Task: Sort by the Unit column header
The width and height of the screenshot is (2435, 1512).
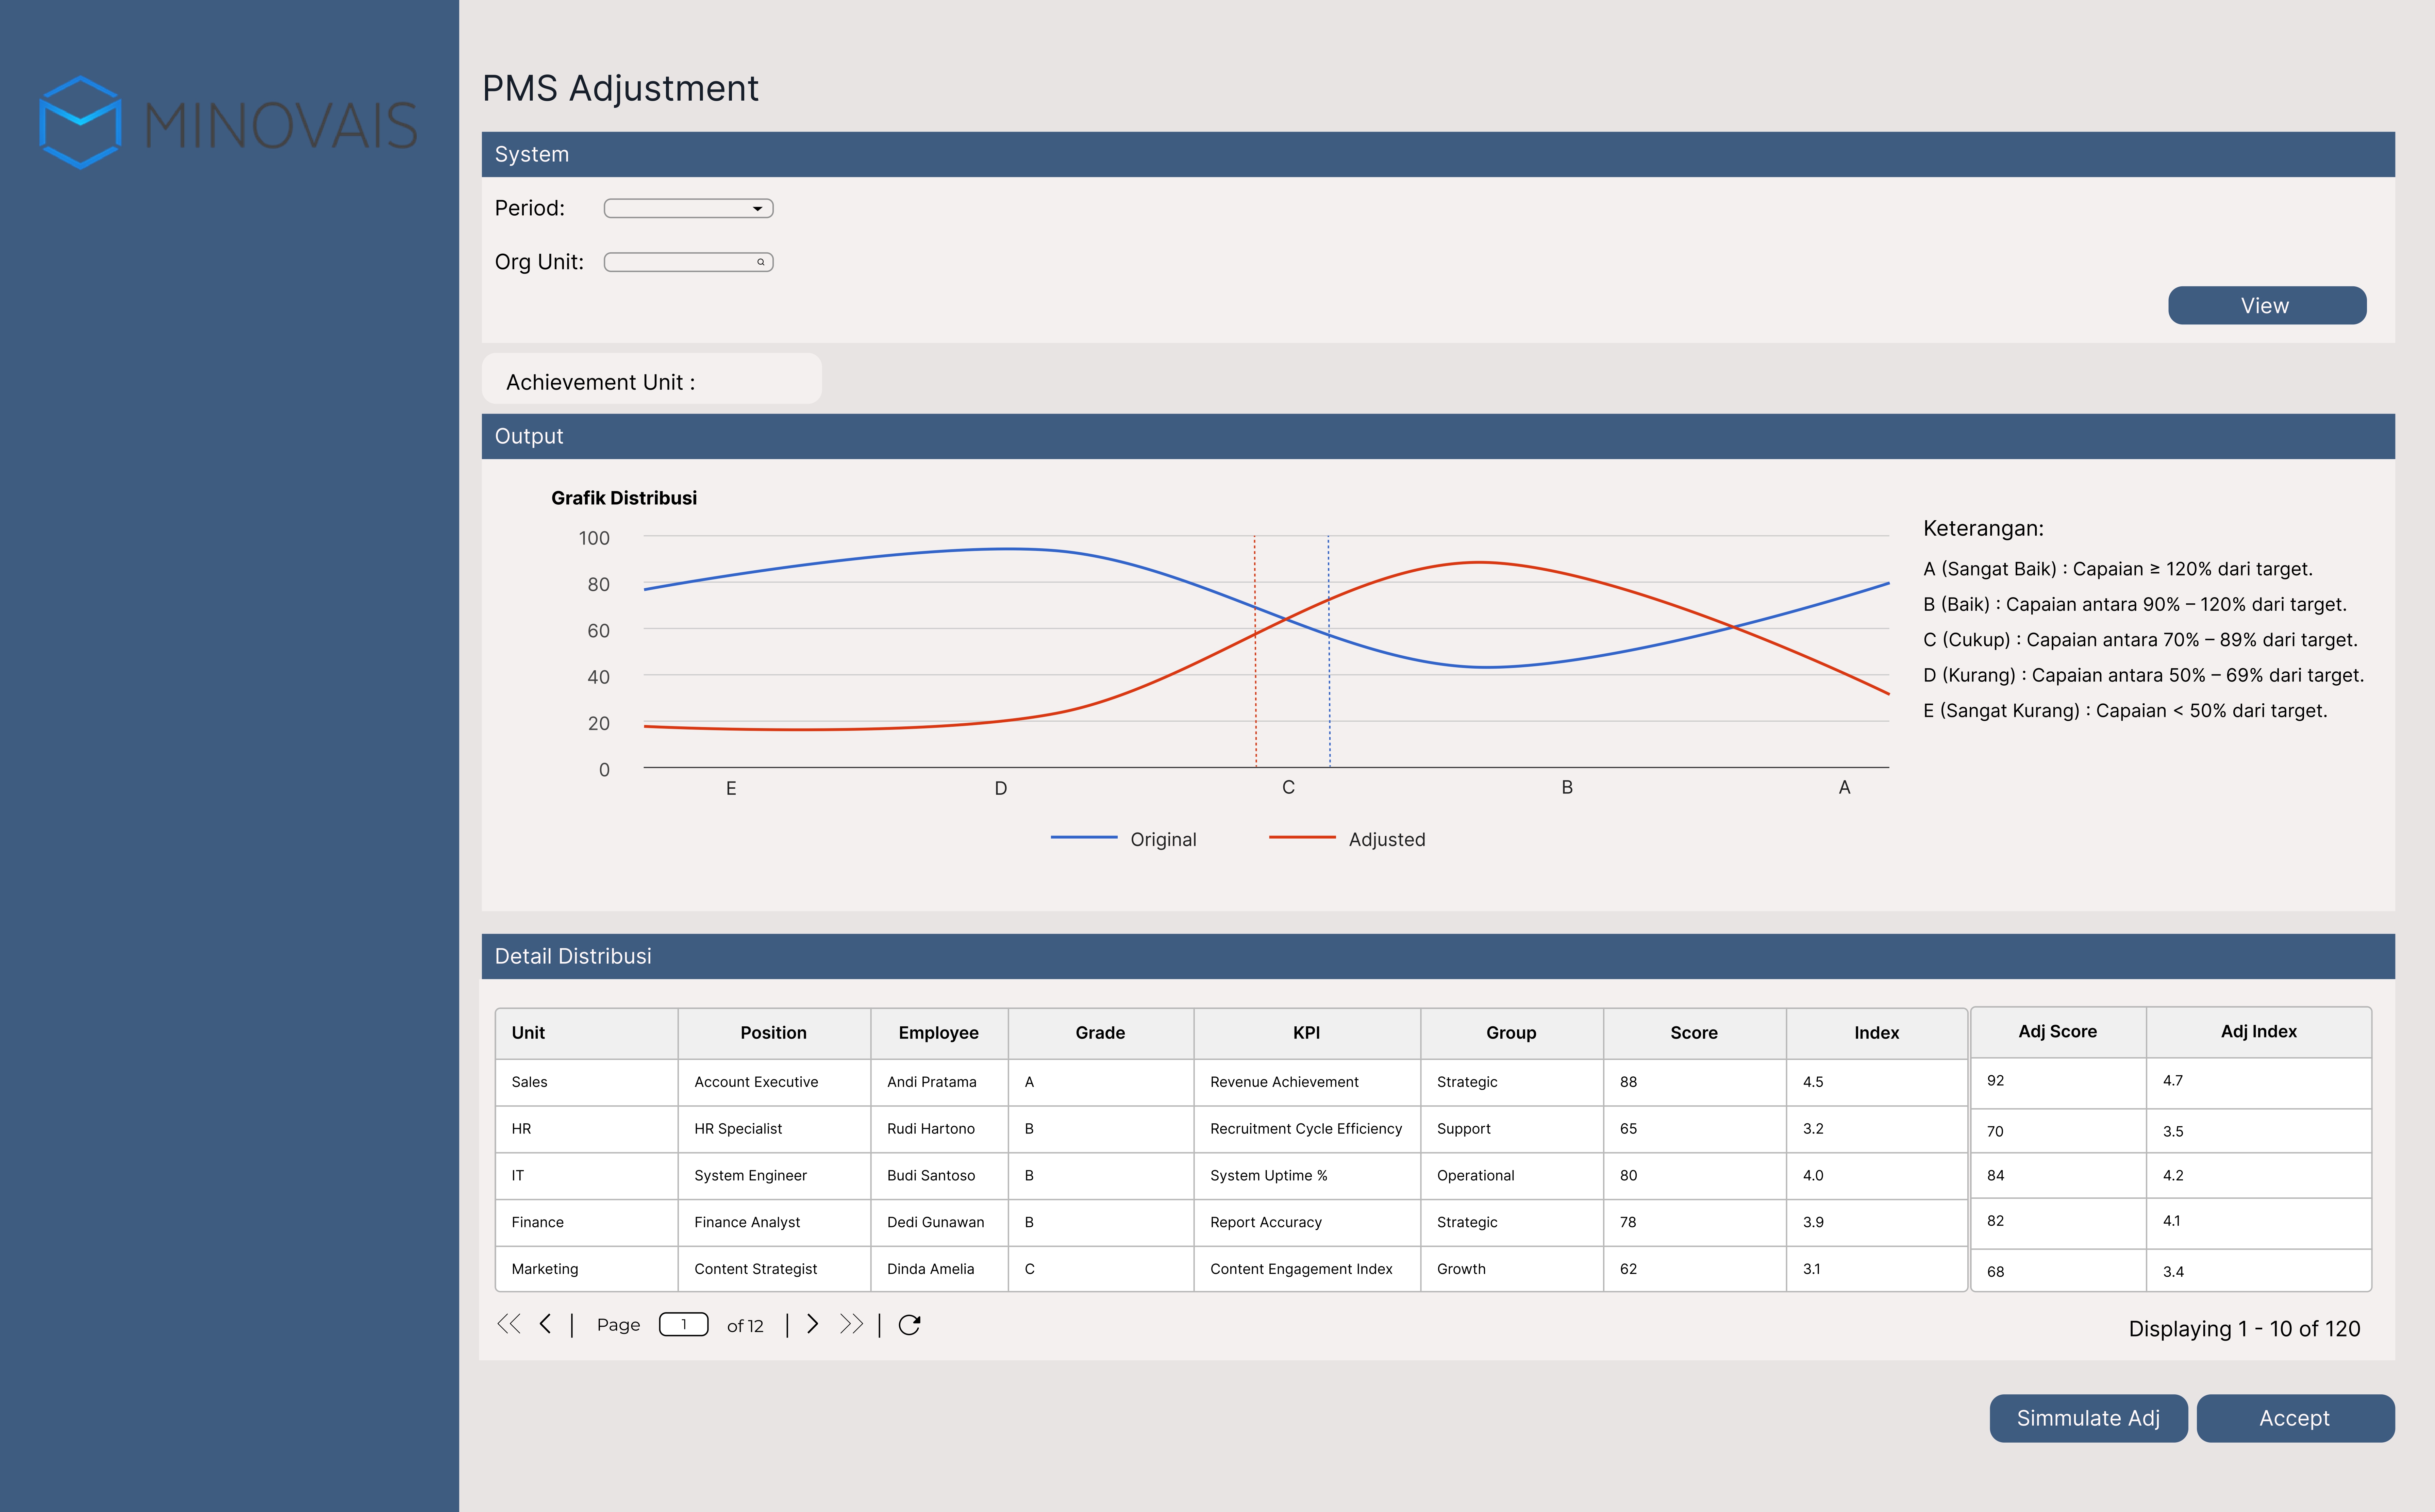Action: pyautogui.click(x=587, y=1033)
